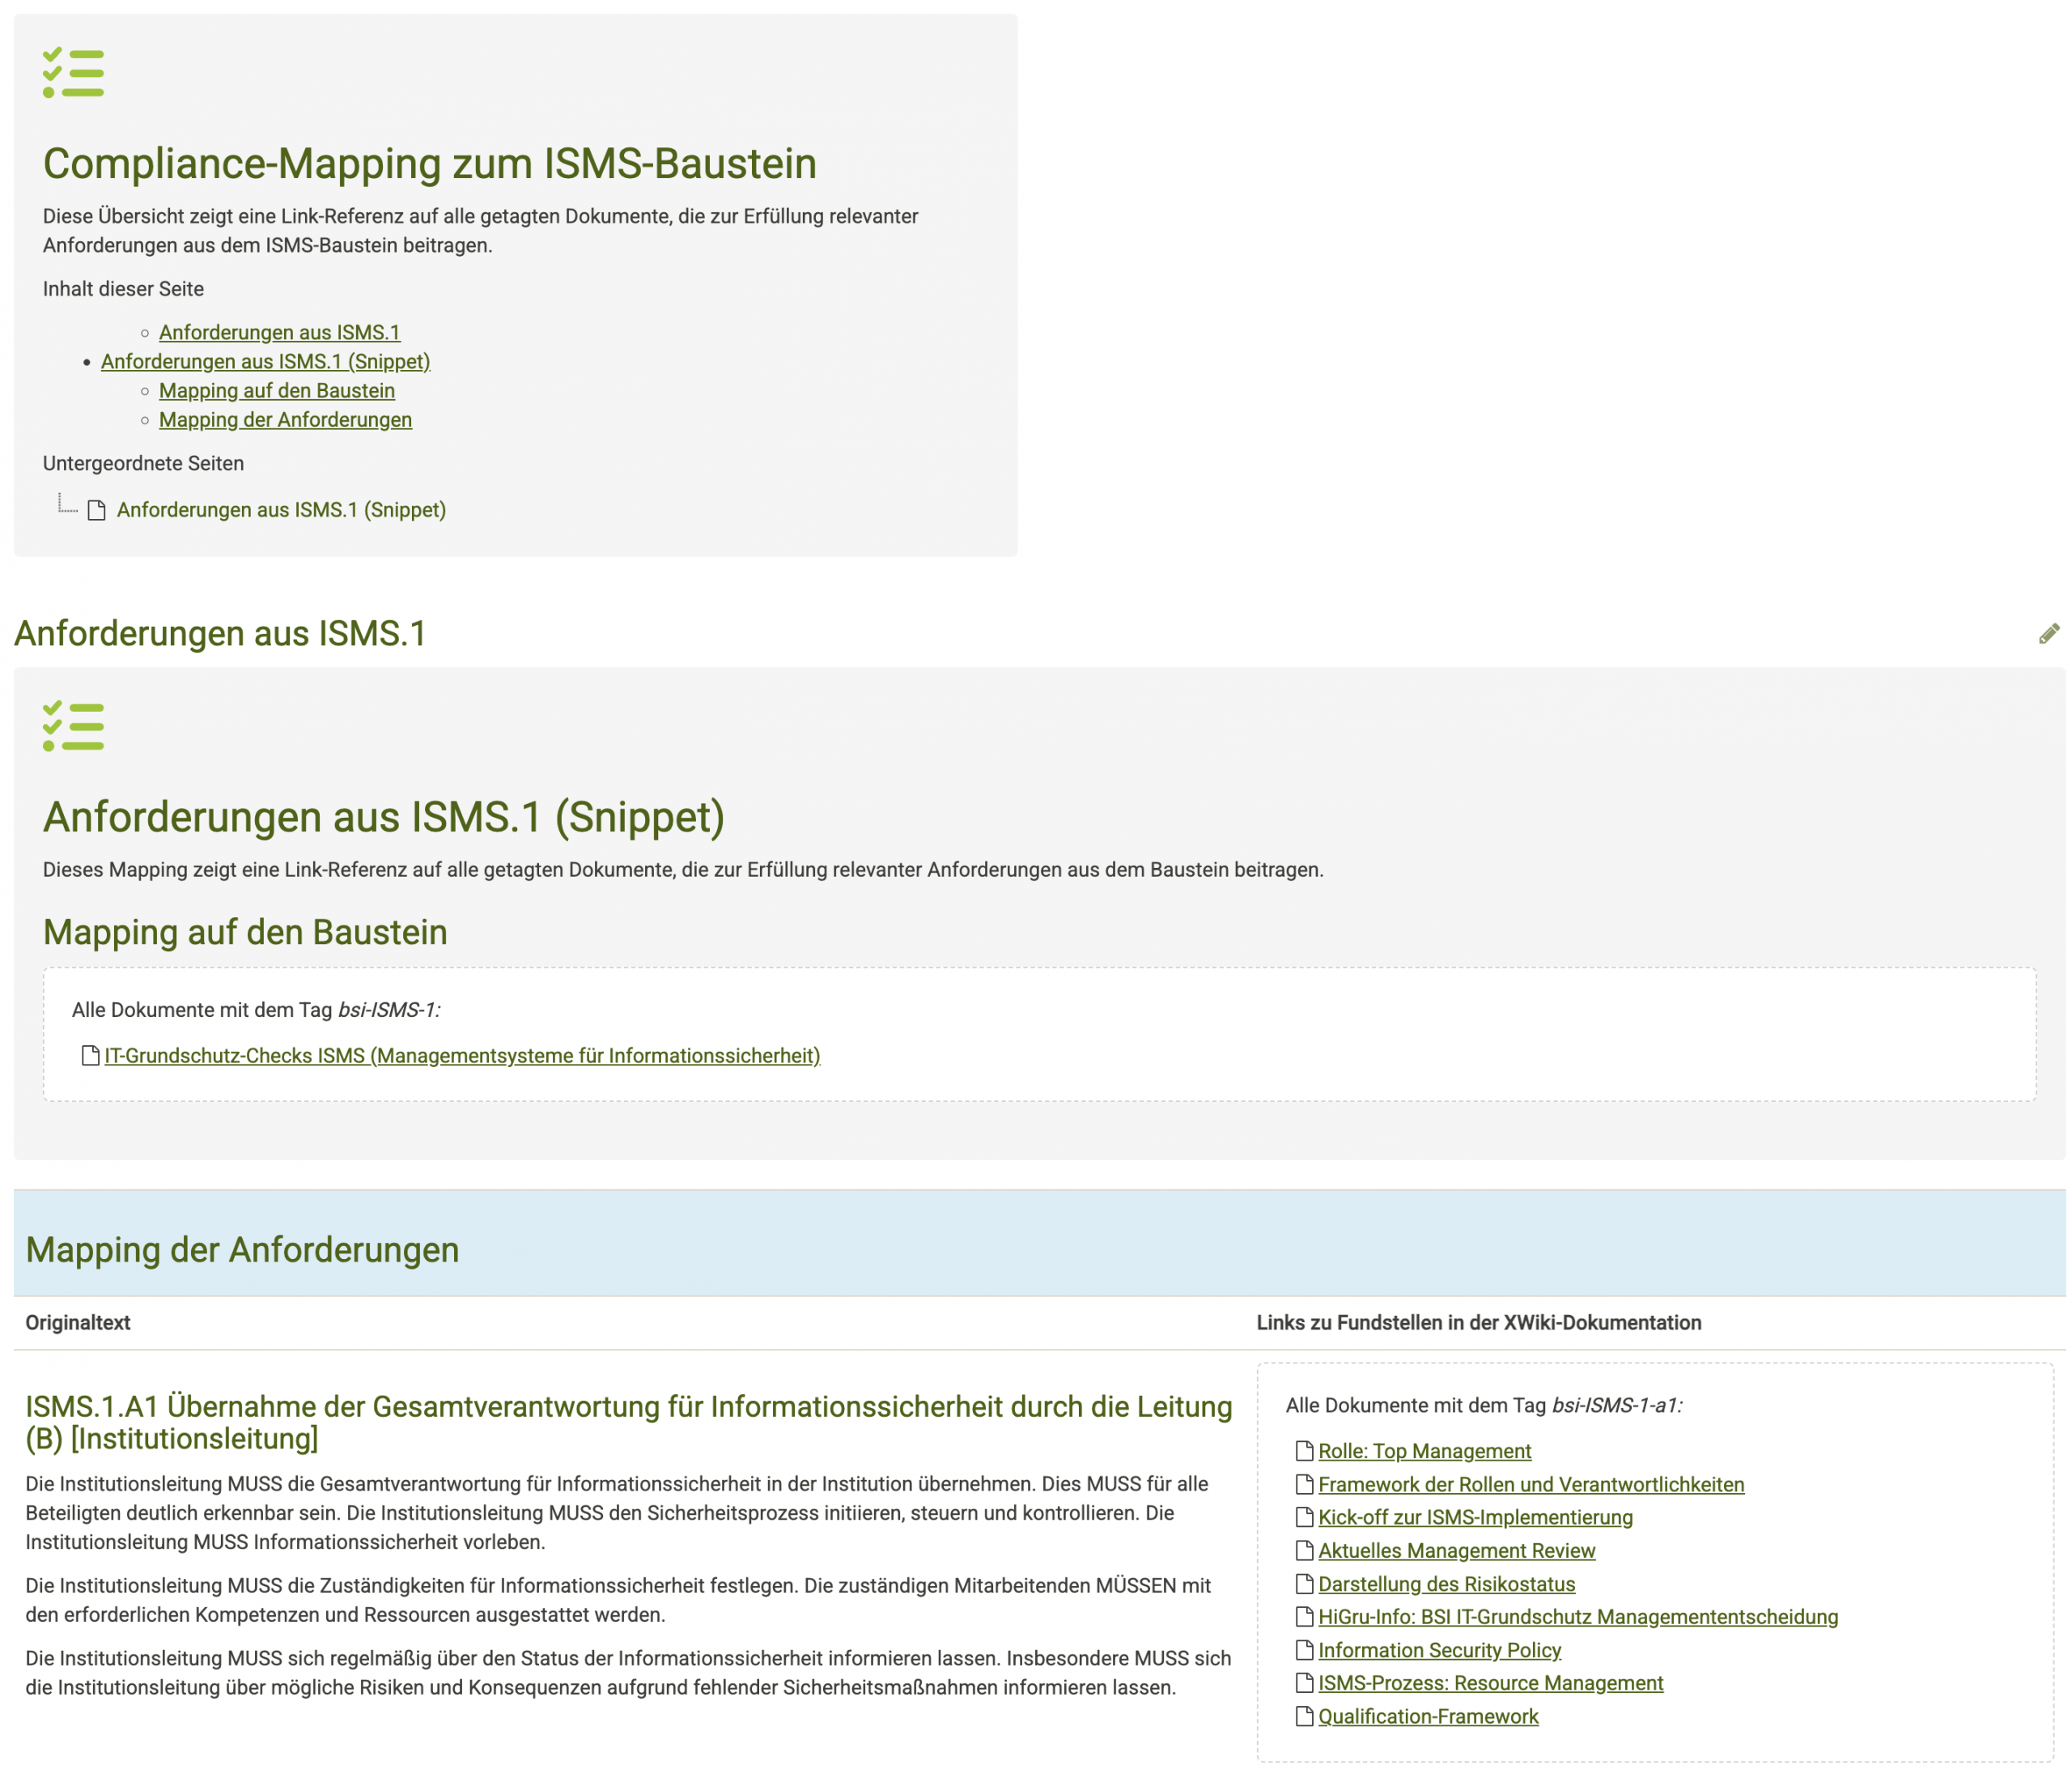
Task: Click the page icon next to Information Security Policy
Action: click(x=1304, y=1650)
